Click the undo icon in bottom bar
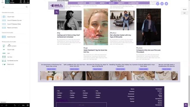The width and height of the screenshot is (190, 107). [x=15, y=105]
